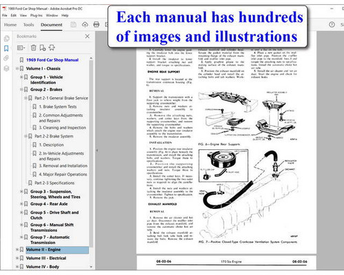Select Group 2 - Brakes bookmark
344x275 pixels.
pos(46,89)
